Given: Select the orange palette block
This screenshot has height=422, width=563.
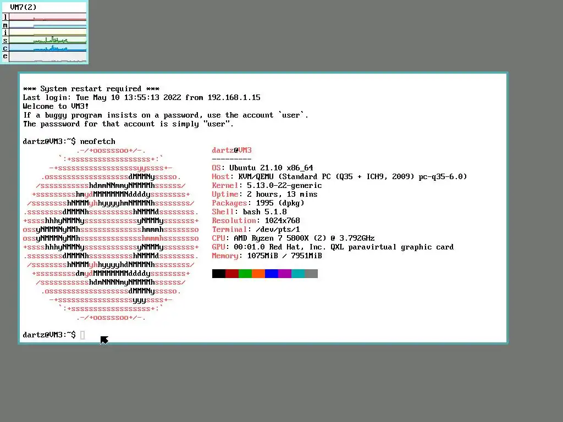Looking at the screenshot, I should point(258,274).
